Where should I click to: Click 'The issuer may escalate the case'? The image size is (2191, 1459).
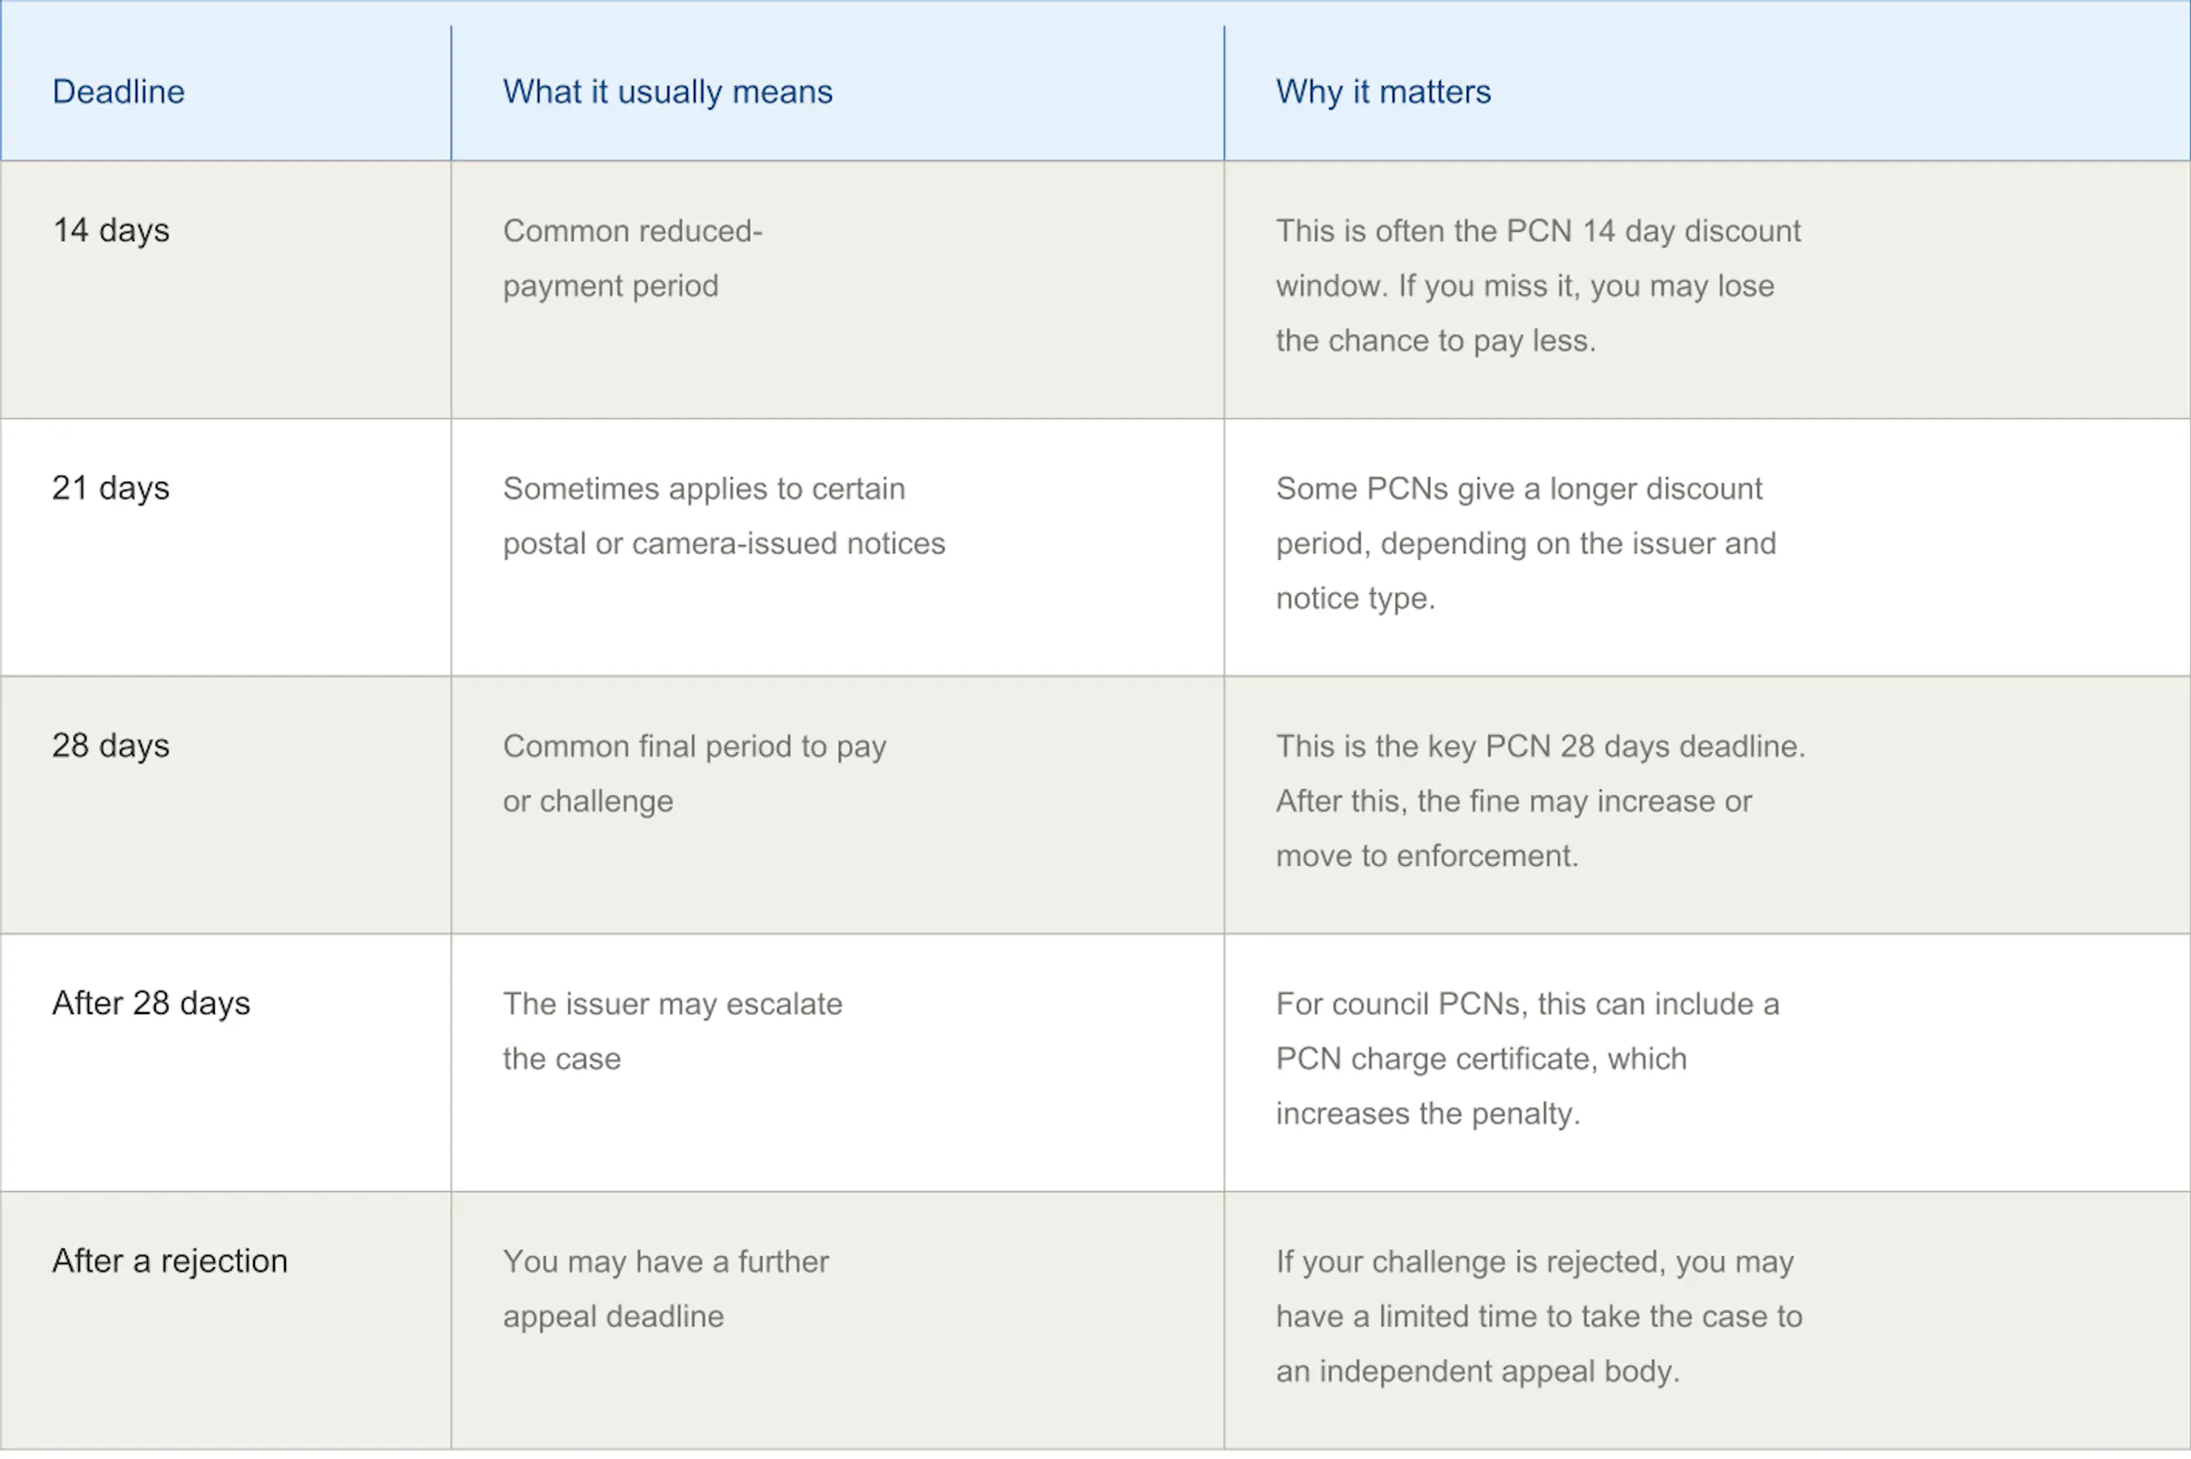673,1031
